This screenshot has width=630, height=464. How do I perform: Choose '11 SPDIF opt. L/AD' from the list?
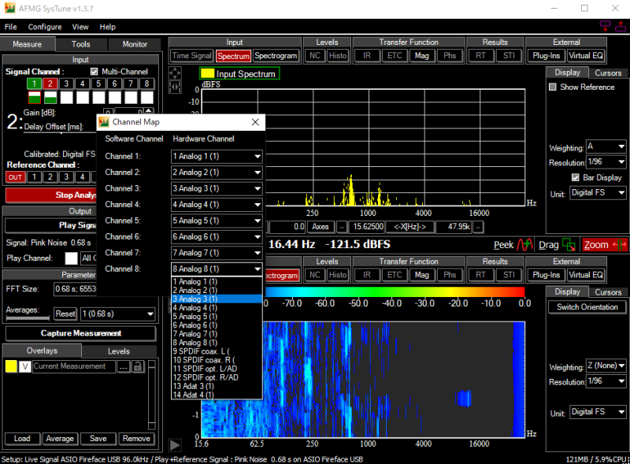(x=205, y=368)
